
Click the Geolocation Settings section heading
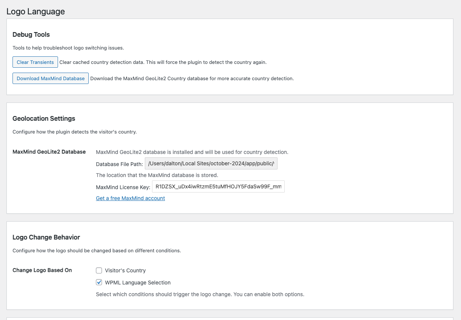coord(44,118)
